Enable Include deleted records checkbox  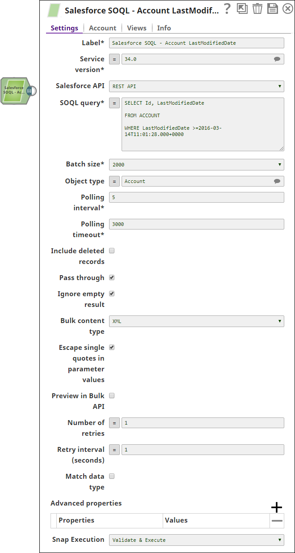(x=112, y=251)
